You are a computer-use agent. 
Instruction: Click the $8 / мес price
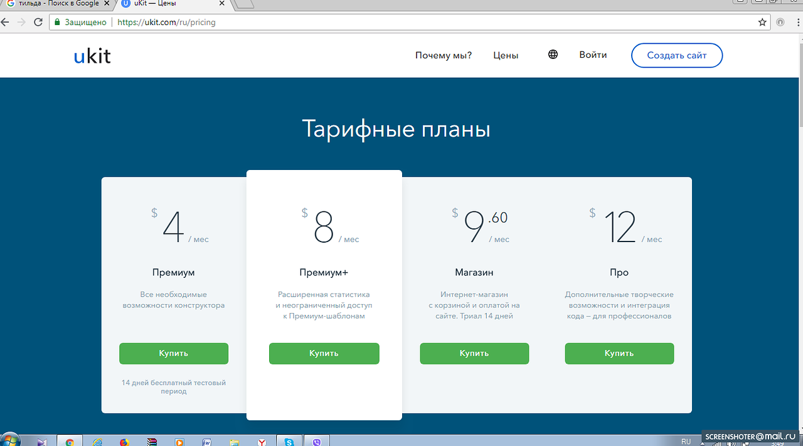coord(330,226)
